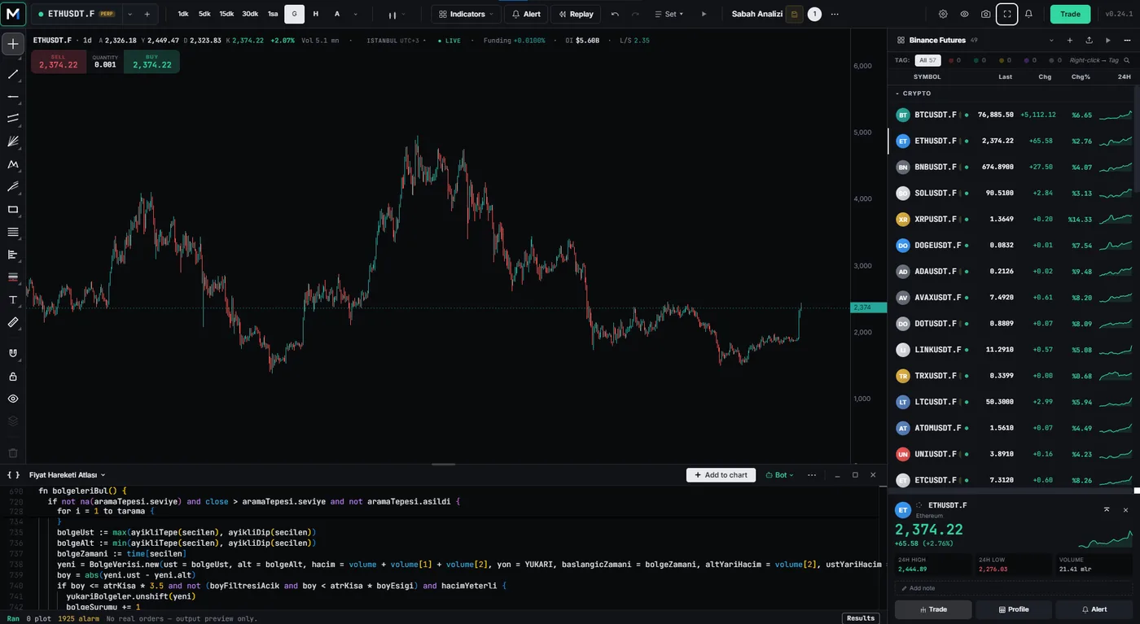Click the green BUY 2,374.22 button
The image size is (1140, 624).
pyautogui.click(x=151, y=62)
